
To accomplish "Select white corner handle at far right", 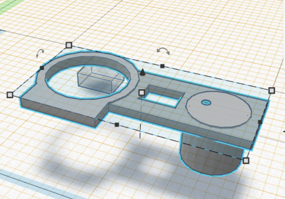I will point(272,91).
